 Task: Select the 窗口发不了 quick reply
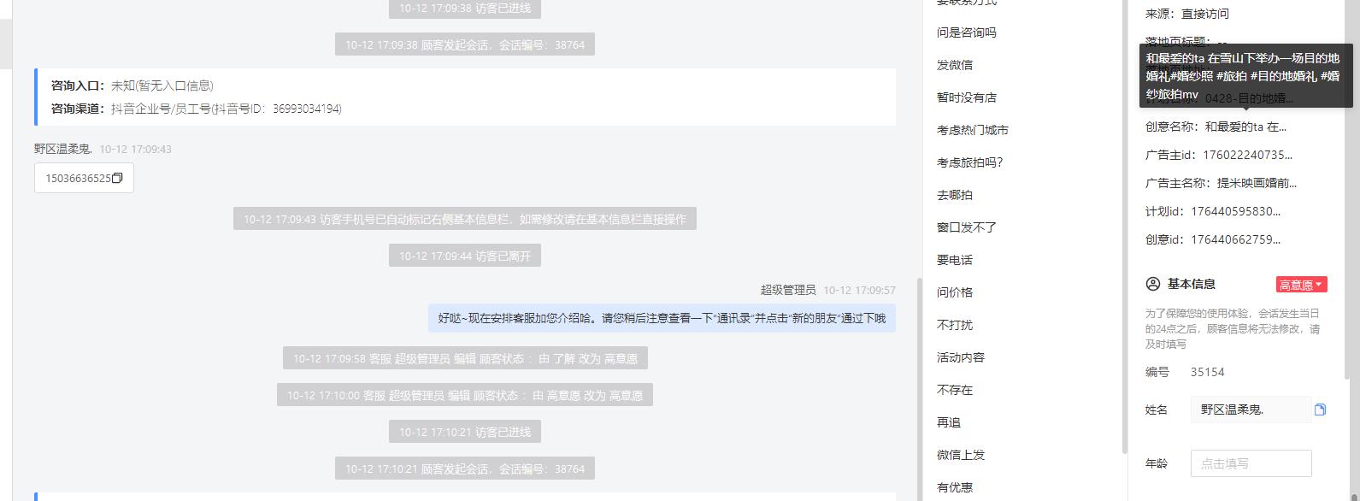[x=966, y=227]
